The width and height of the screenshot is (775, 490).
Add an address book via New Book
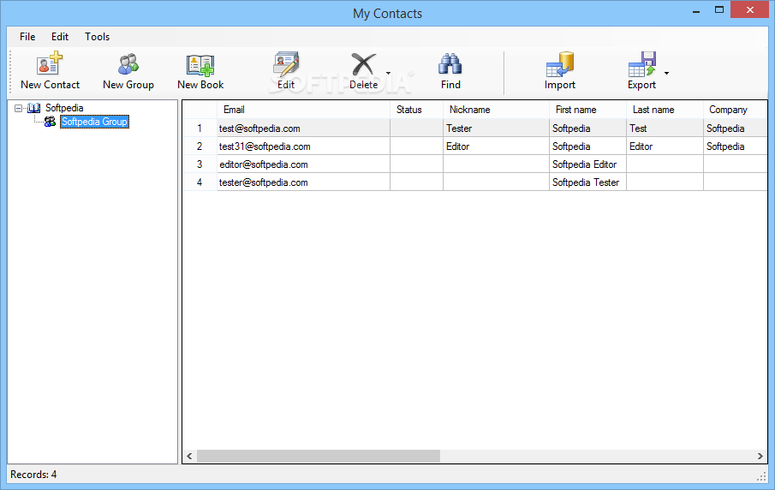pos(200,65)
